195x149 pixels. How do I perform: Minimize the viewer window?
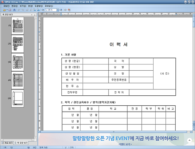click(186, 2)
